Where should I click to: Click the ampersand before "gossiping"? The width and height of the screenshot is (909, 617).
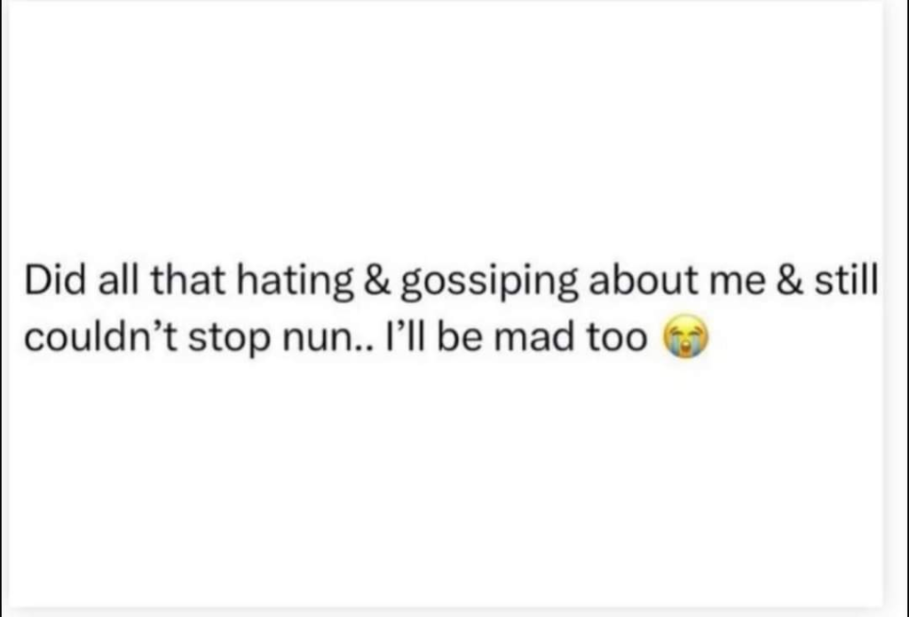[377, 280]
